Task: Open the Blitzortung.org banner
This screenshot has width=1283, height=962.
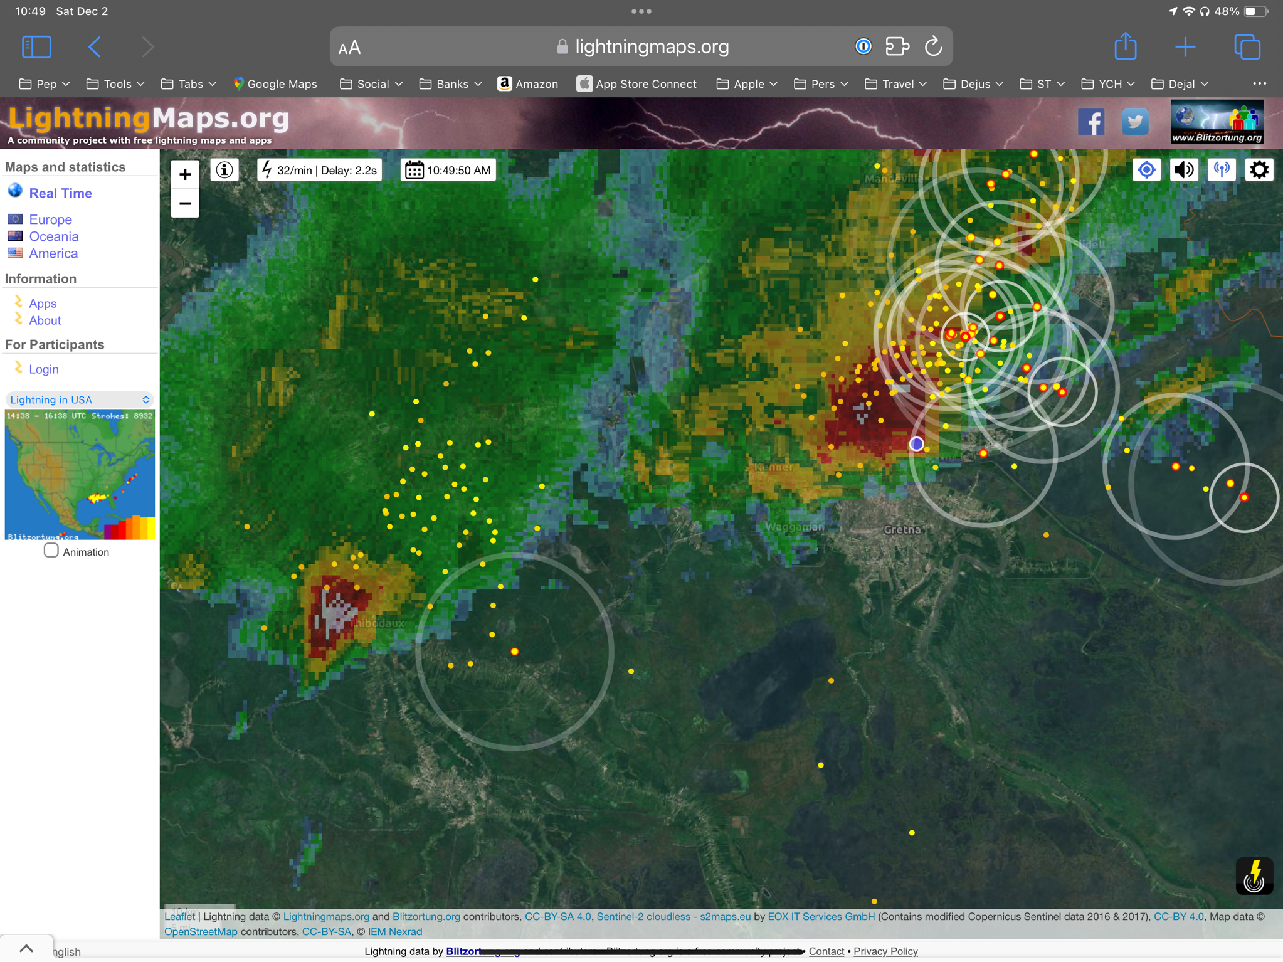Action: [x=1217, y=122]
